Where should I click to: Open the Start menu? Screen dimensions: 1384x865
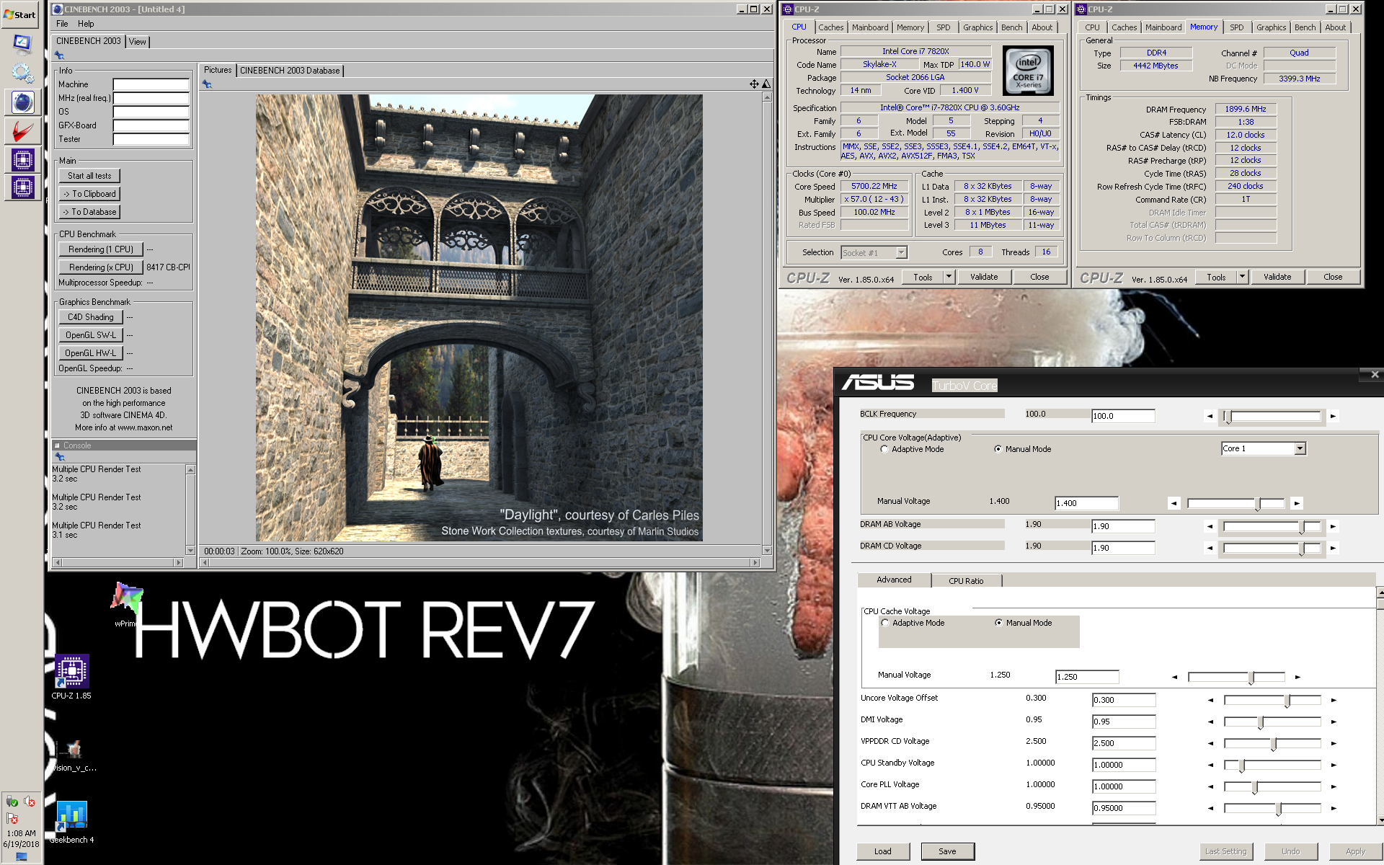point(20,14)
